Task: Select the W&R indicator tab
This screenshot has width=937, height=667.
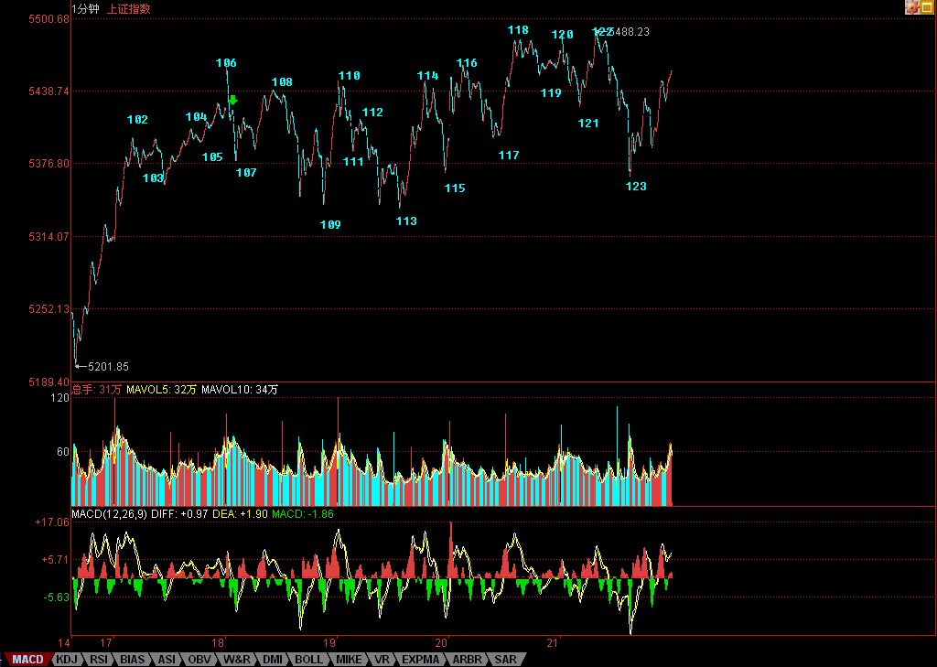Action: [x=236, y=659]
